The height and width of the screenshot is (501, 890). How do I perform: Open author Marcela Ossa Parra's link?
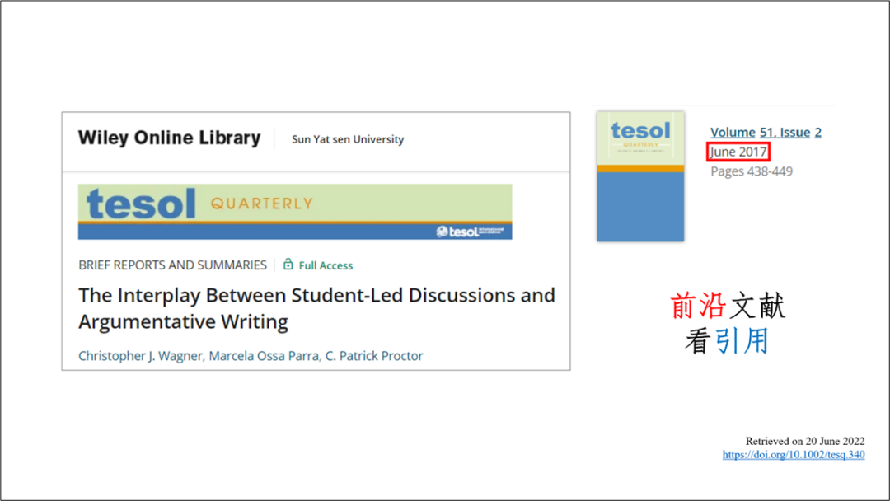[264, 356]
